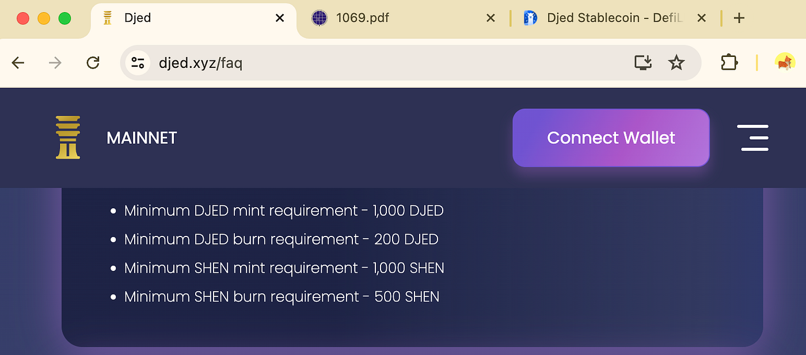Image resolution: width=806 pixels, height=355 pixels.
Task: Open the hamburger menu
Action: tap(754, 138)
